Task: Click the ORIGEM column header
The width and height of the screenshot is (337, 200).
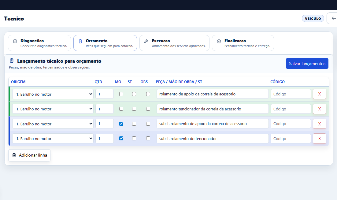Action: [18, 82]
